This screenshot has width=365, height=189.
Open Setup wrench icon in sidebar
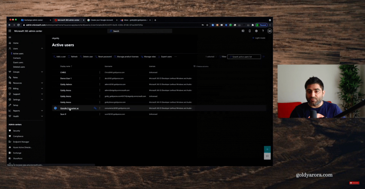coord(10,105)
